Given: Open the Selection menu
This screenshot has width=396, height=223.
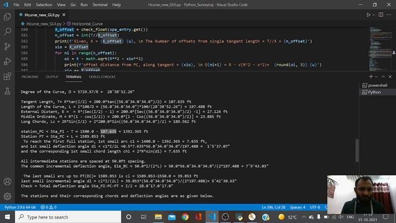Looking at the screenshot, I should click(x=44, y=5).
